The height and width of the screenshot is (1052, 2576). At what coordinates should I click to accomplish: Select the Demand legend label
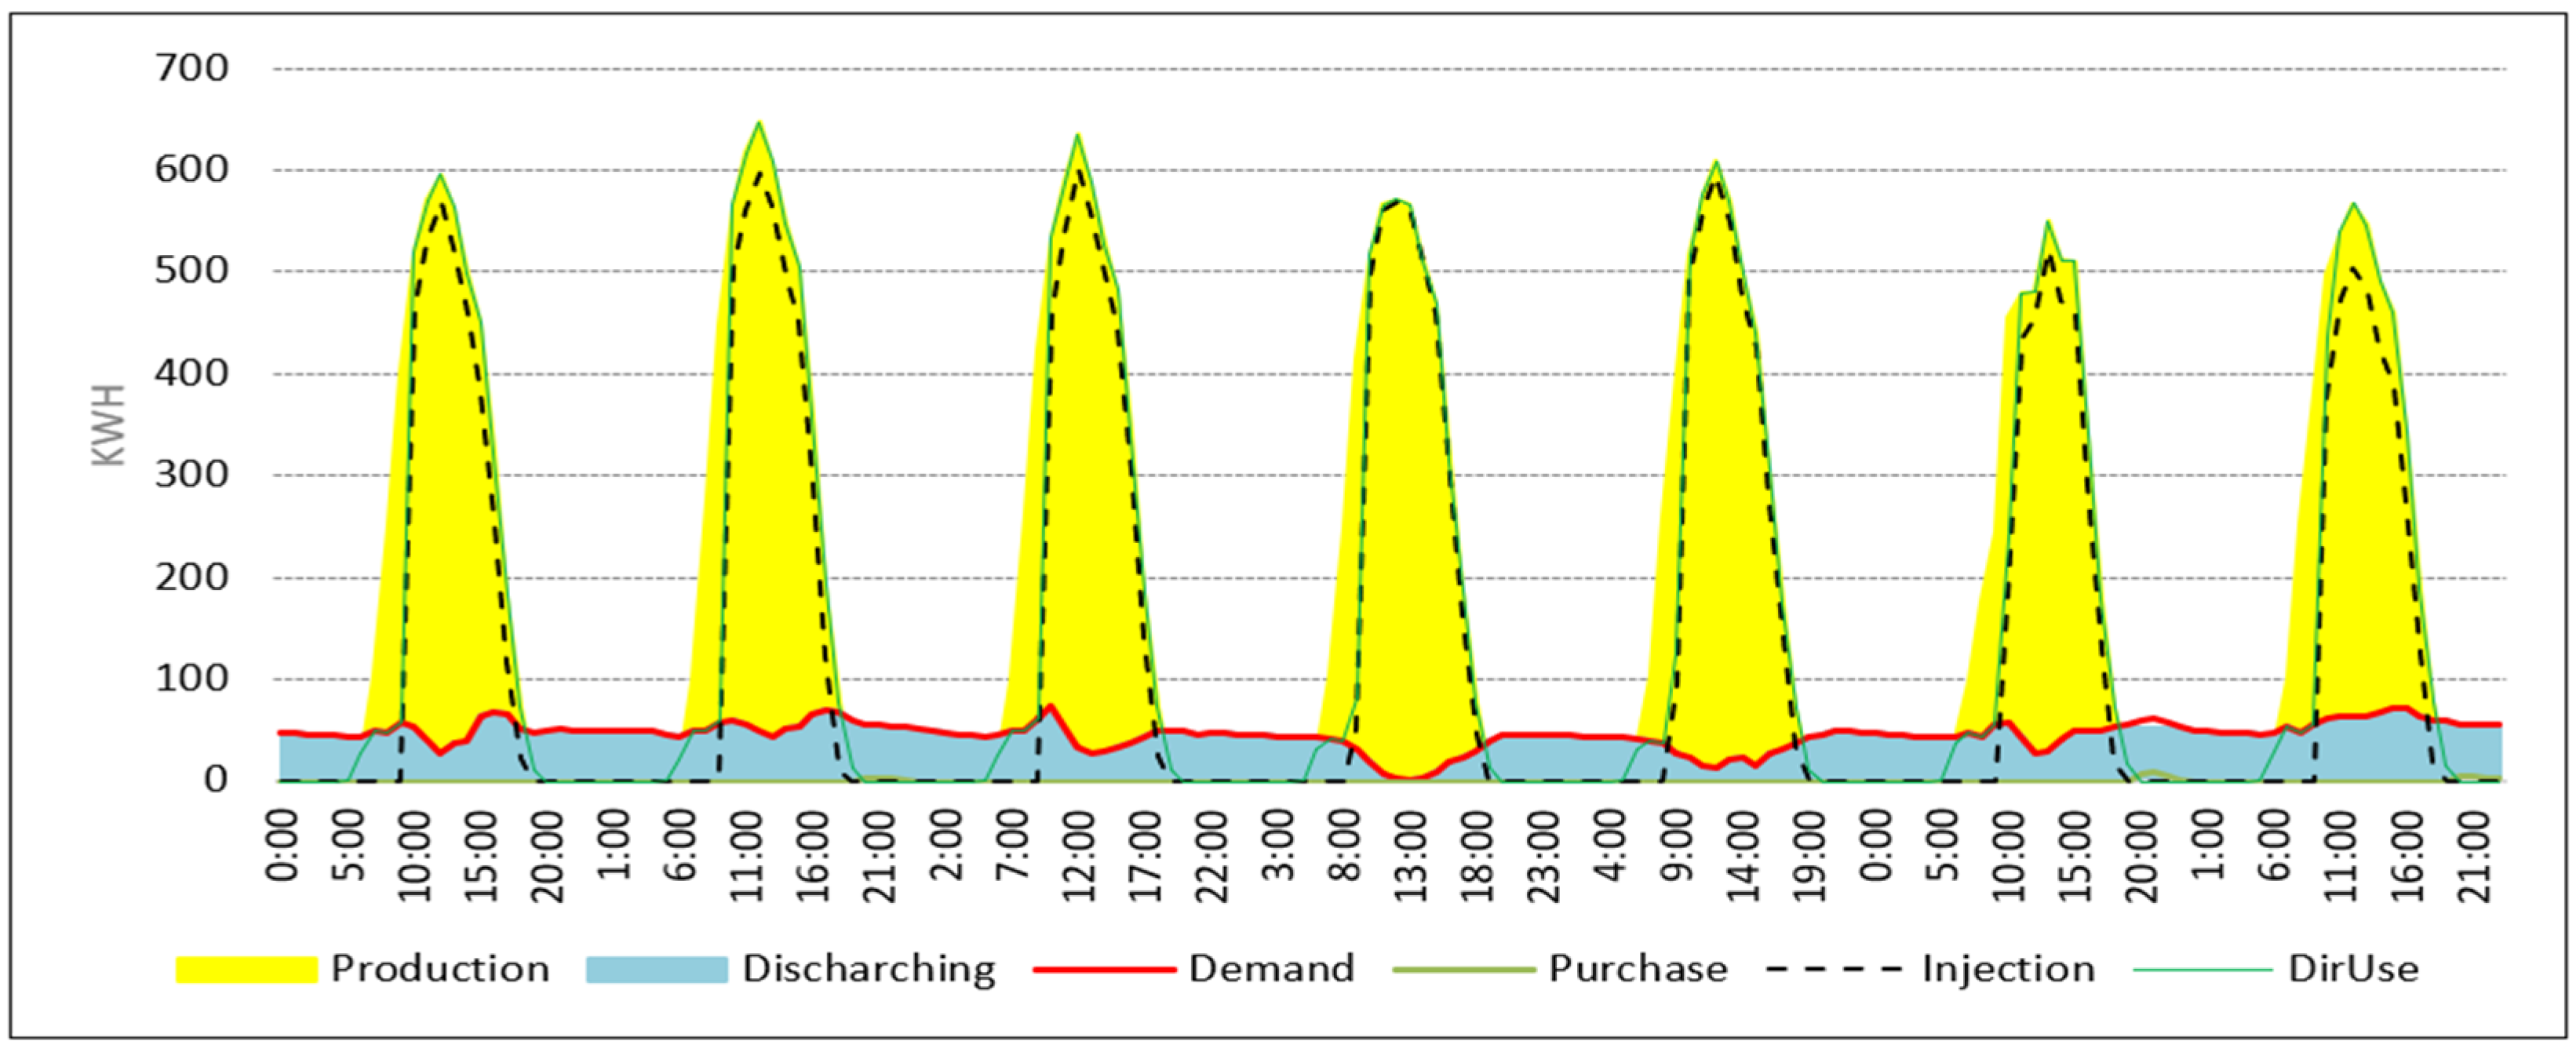pos(1271,969)
